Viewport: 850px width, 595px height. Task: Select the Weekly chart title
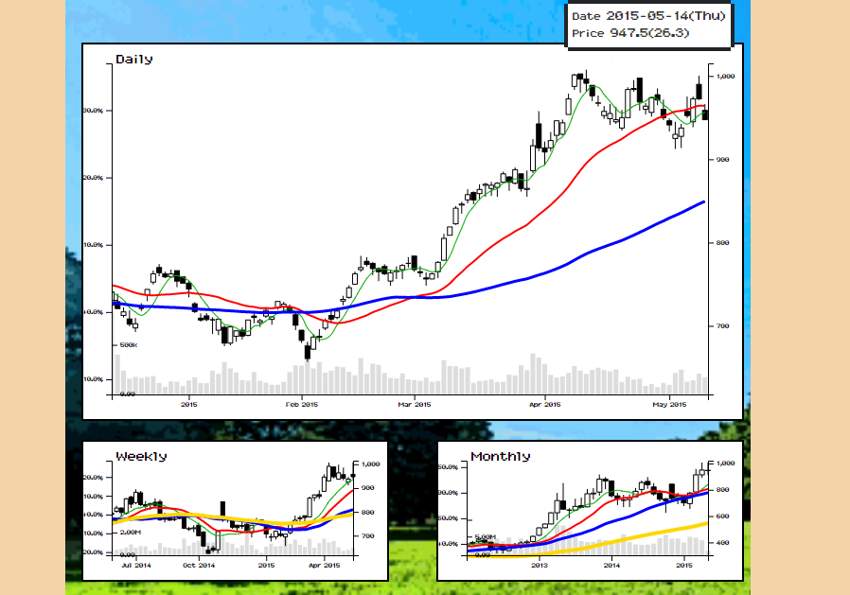coord(141,456)
